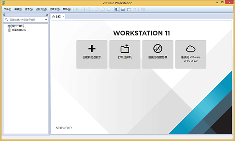Open the 选项卡(T) menu
This screenshot has height=141, width=235.
[x=55, y=9]
